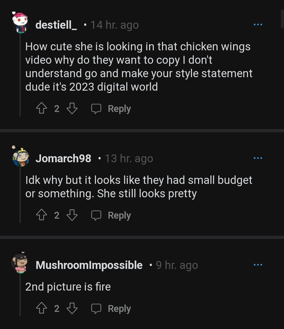Collapse destiell_'s comment thread line
The image size is (284, 329).
tap(20, 76)
